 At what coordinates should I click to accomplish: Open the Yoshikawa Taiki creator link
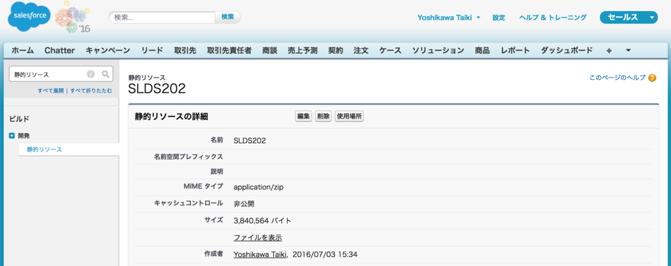pyautogui.click(x=259, y=254)
